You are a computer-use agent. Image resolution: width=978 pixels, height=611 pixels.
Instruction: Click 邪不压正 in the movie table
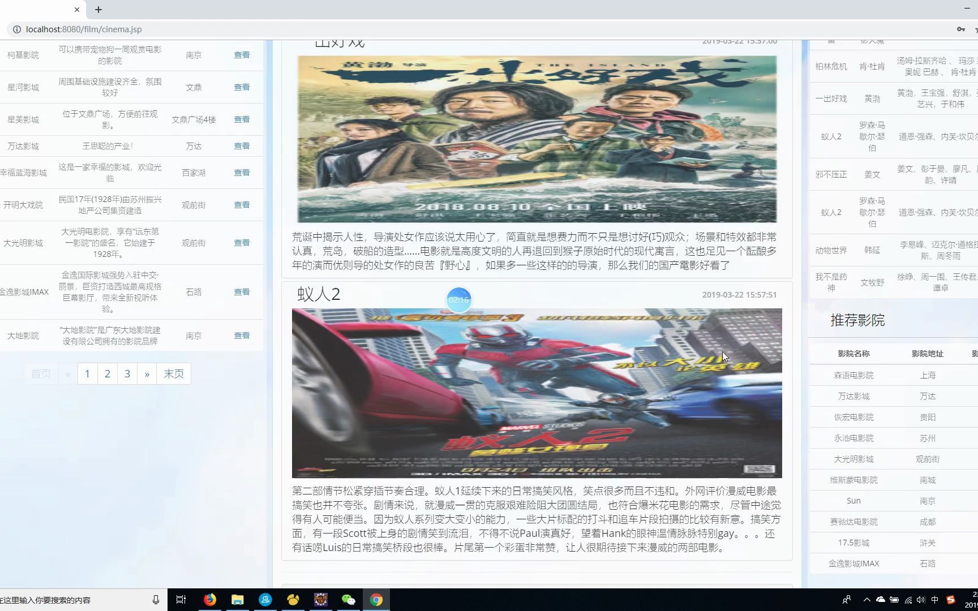coord(831,174)
